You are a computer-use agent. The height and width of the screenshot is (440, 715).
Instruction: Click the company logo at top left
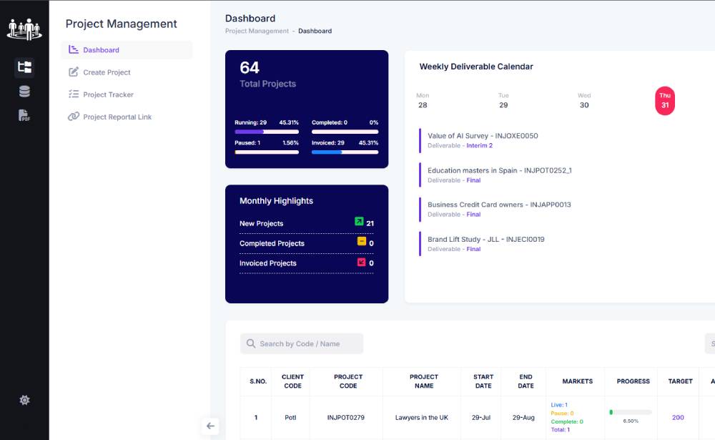(24, 29)
